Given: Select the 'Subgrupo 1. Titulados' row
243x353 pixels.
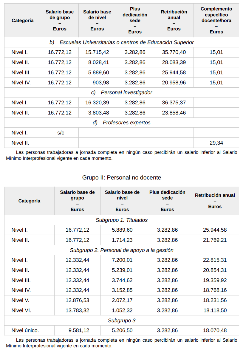Looking at the screenshot, I should click(122, 220).
